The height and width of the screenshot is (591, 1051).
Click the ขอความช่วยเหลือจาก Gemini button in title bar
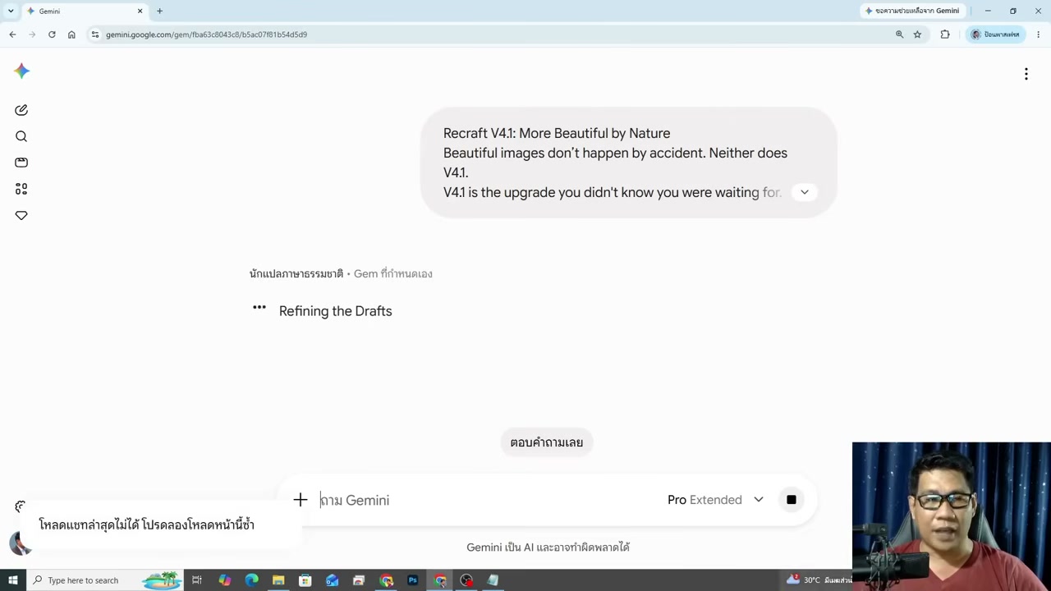click(x=912, y=11)
